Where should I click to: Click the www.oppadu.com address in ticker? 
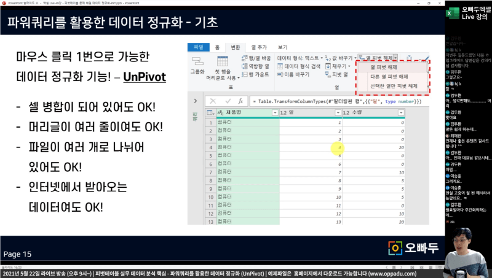point(392,274)
